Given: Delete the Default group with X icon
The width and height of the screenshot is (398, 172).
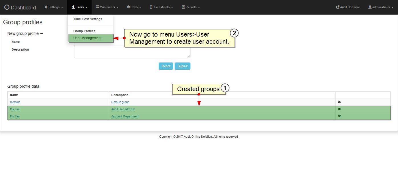Looking at the screenshot, I should [x=339, y=102].
